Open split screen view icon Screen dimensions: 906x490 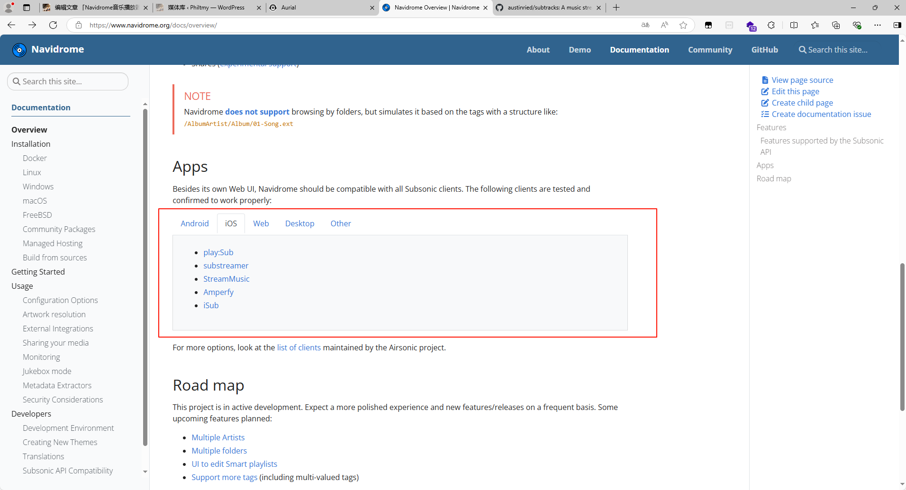(x=794, y=25)
